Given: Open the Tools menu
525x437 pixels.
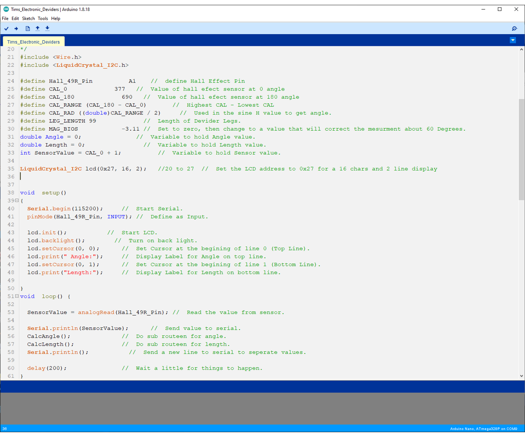Looking at the screenshot, I should click(42, 18).
